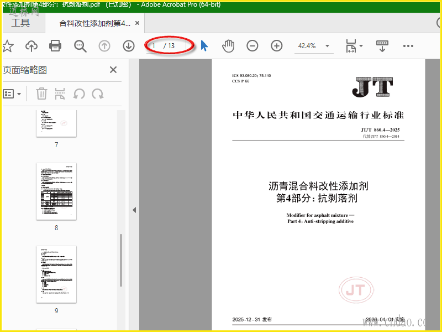
Task: Delete selected page with the trash icon
Action: tap(41, 94)
